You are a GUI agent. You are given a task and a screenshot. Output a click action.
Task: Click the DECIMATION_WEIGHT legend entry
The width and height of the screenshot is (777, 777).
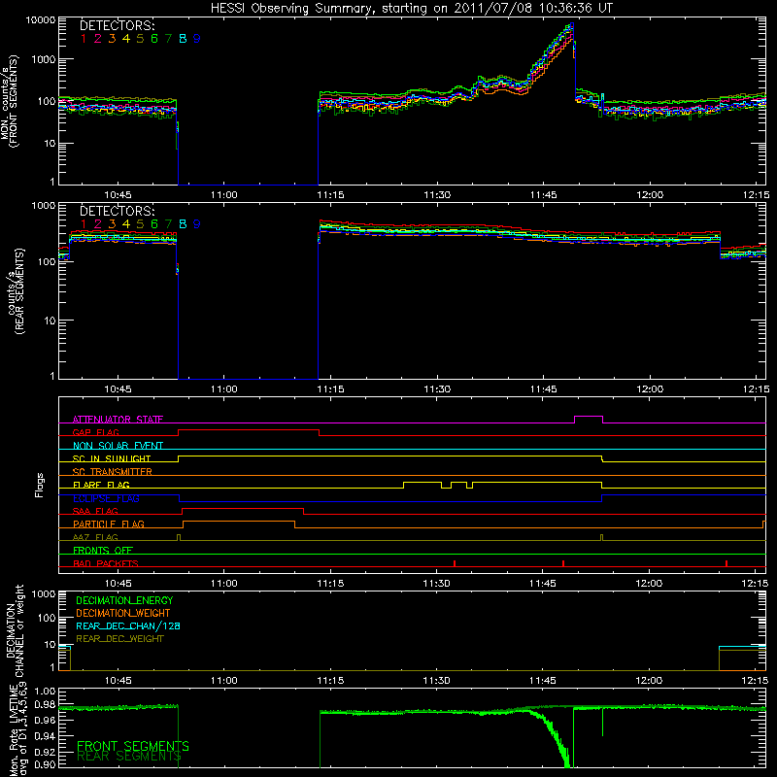(123, 613)
